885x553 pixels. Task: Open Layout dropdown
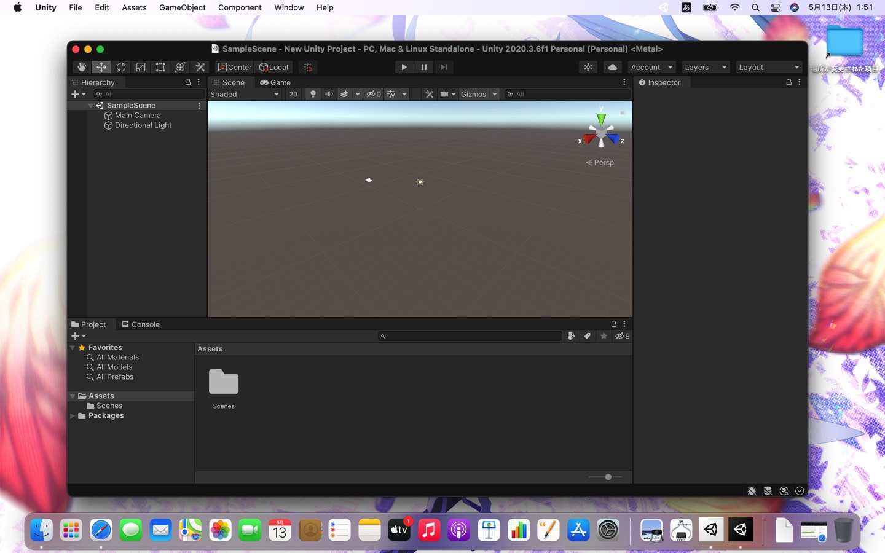[769, 67]
